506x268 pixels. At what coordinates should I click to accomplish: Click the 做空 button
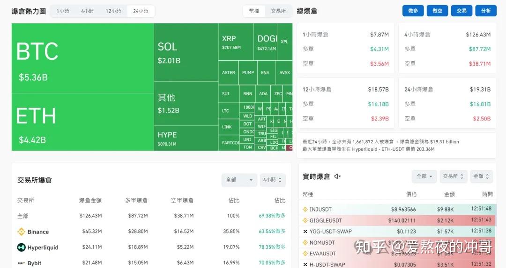click(437, 11)
